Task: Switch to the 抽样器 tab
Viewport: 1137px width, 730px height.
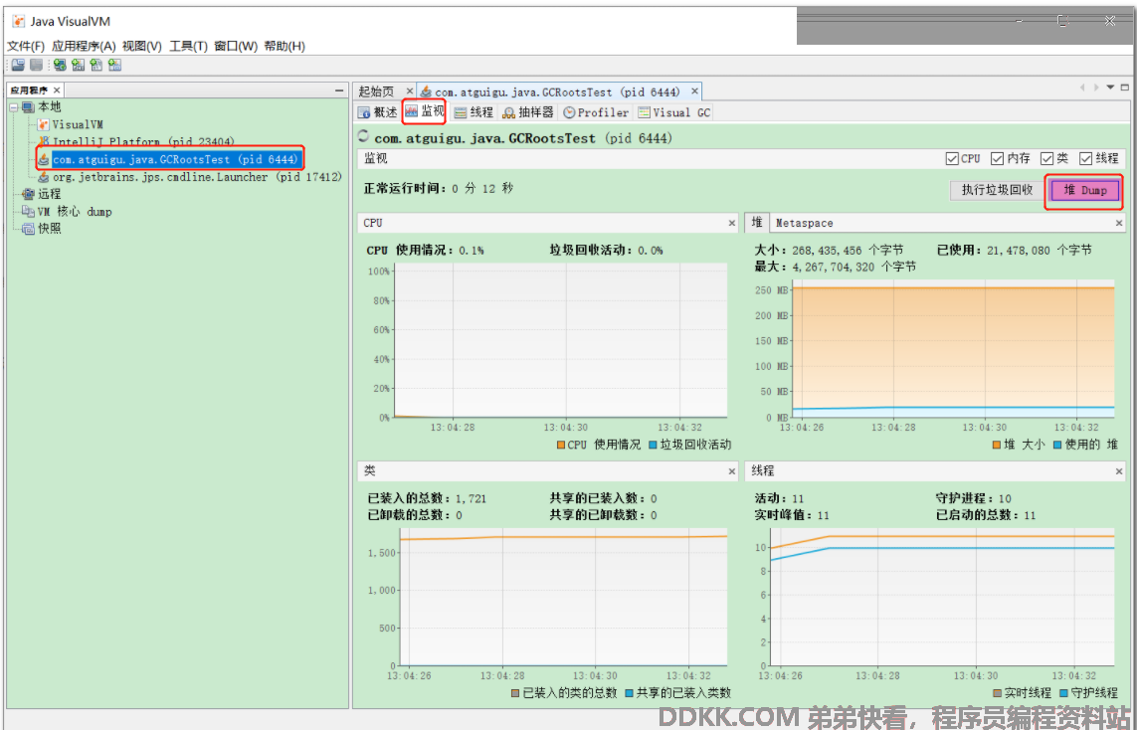Action: tap(528, 112)
